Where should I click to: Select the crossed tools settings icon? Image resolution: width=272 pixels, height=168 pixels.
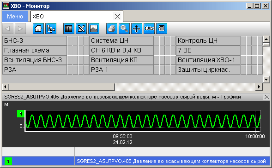point(81,29)
